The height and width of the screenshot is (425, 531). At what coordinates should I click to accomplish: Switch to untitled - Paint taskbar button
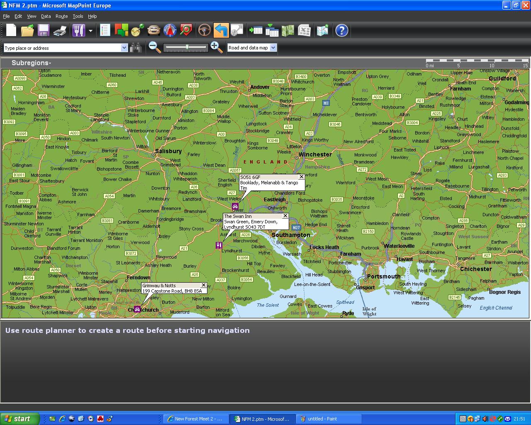(x=328, y=419)
